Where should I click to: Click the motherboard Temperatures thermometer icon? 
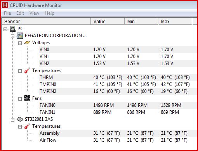click(27, 70)
